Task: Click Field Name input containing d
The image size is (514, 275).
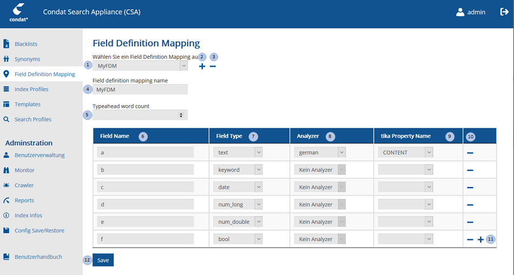Action: coord(145,204)
